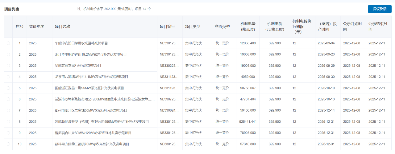Open 集中式光伏 type in 国能浙江遂昌 row
Image resolution: width=395 pixels, height=154 pixels.
coord(193,88)
